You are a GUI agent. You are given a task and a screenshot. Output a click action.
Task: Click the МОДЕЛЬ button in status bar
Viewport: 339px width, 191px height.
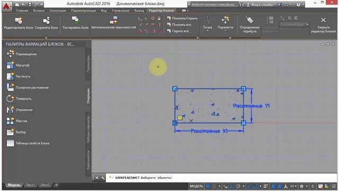click(197, 186)
